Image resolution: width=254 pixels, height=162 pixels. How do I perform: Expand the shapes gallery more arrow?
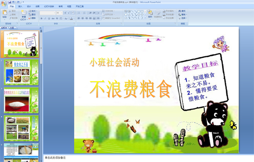pos(145,18)
